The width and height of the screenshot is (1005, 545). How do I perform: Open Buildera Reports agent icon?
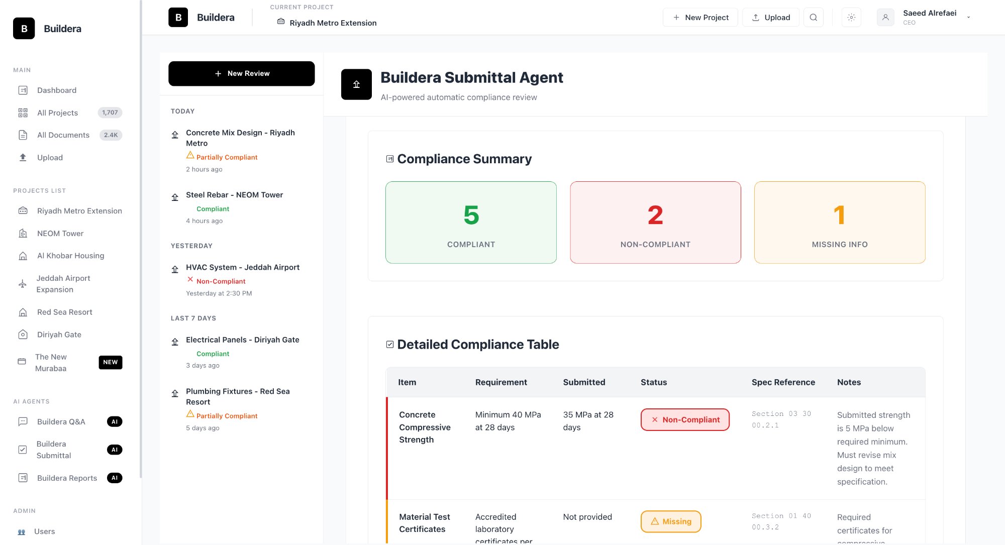[23, 478]
